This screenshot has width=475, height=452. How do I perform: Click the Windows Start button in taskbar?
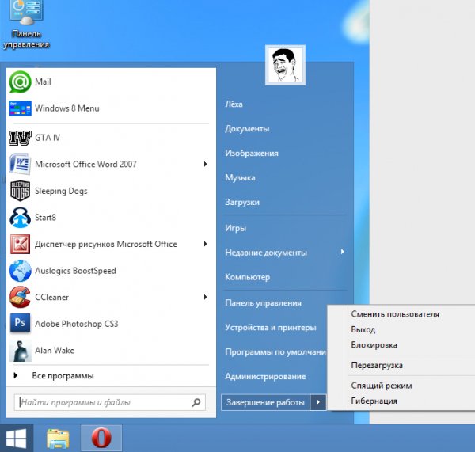tap(17, 439)
